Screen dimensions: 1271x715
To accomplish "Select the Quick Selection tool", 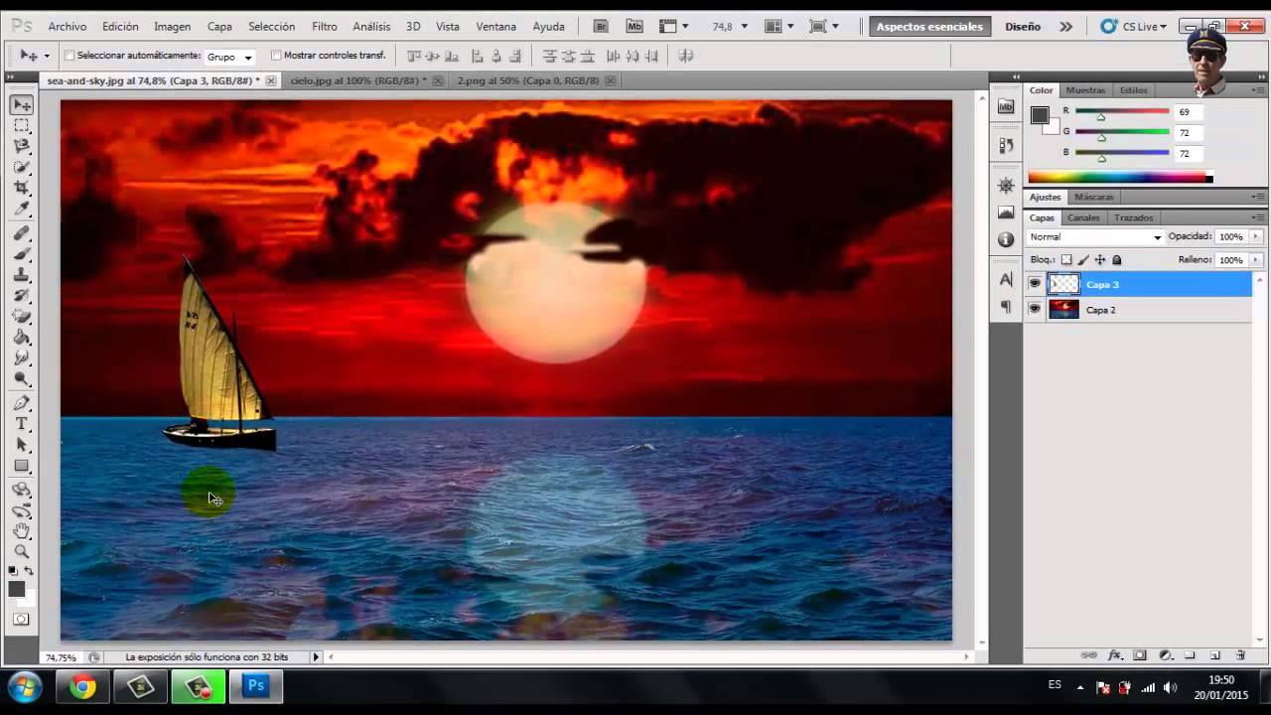I will point(22,167).
